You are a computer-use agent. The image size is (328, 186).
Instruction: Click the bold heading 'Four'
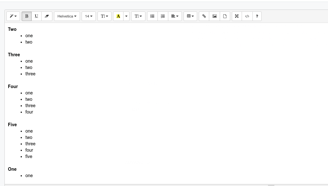point(13,86)
